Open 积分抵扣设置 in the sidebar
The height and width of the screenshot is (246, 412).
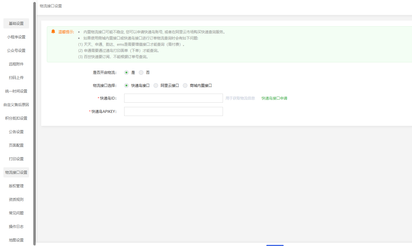[16, 118]
